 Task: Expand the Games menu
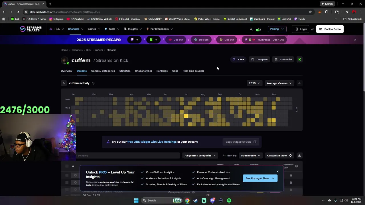coord(94,29)
